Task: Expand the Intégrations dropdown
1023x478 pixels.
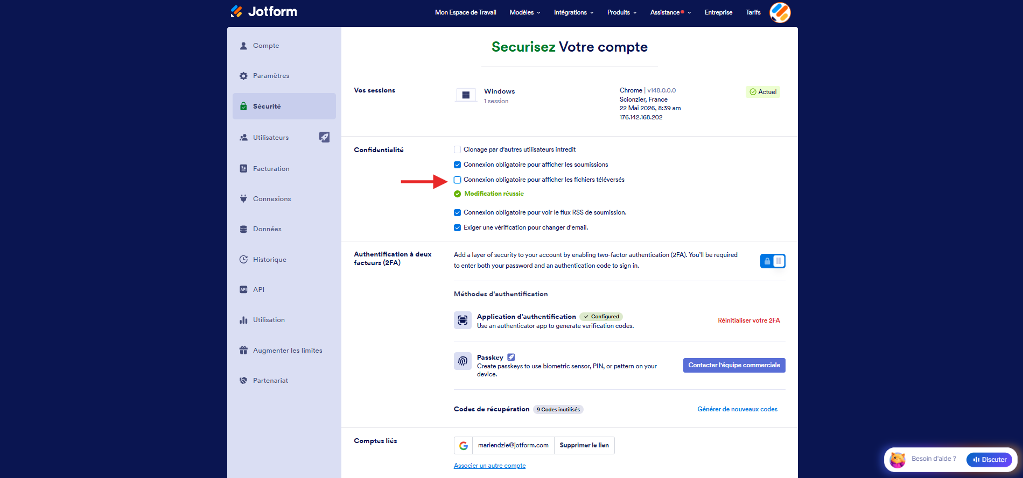Action: coord(574,12)
